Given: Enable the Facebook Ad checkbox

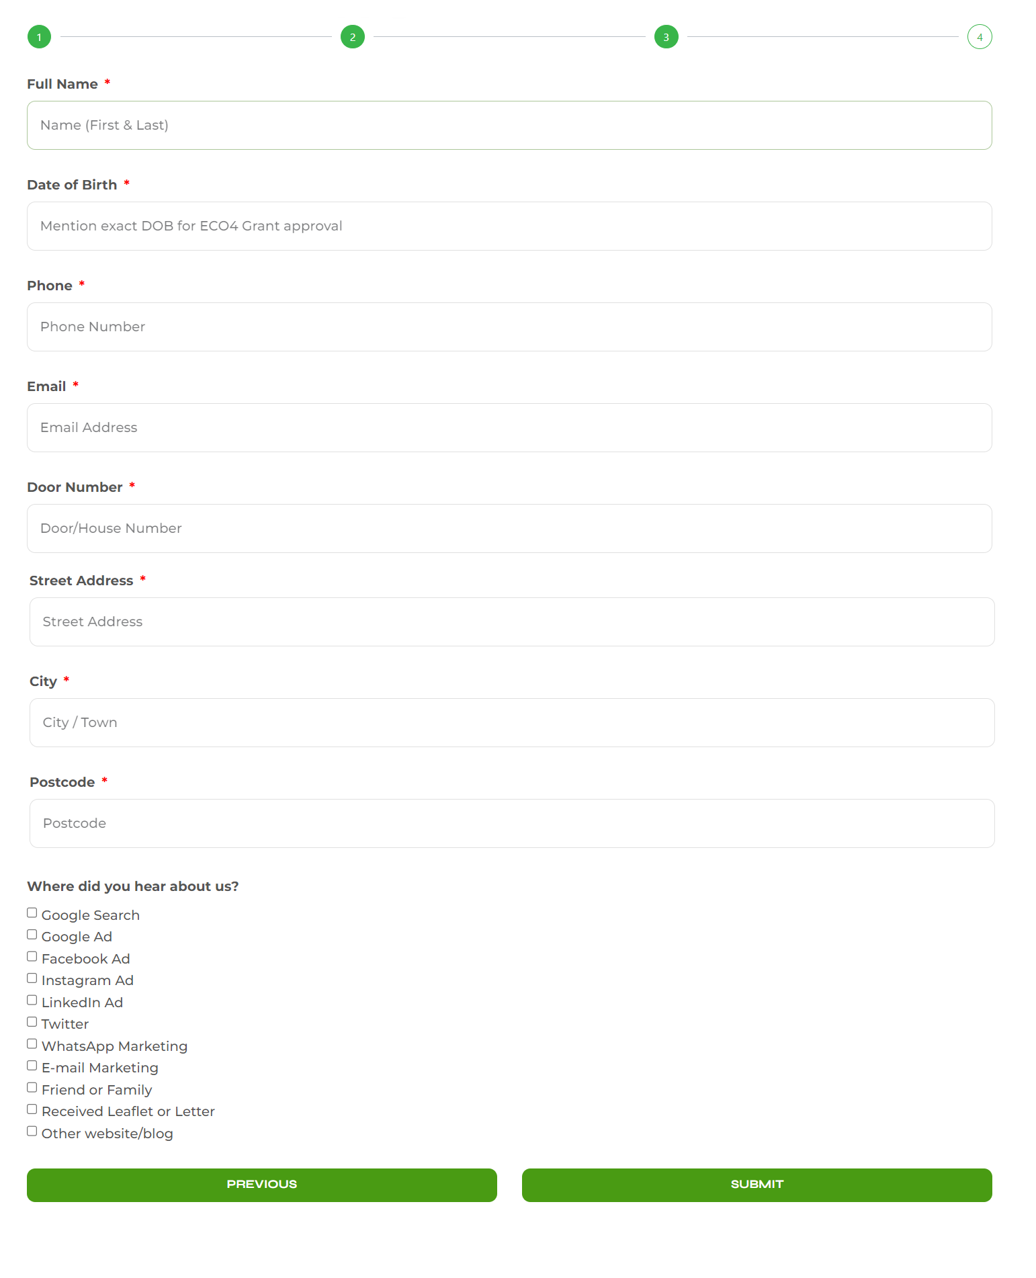Looking at the screenshot, I should (x=32, y=956).
